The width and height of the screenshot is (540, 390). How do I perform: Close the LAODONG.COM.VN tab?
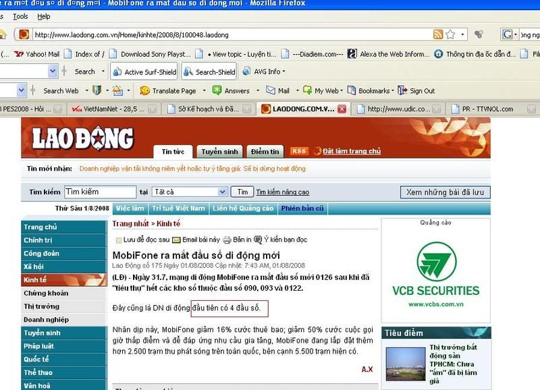click(x=342, y=109)
